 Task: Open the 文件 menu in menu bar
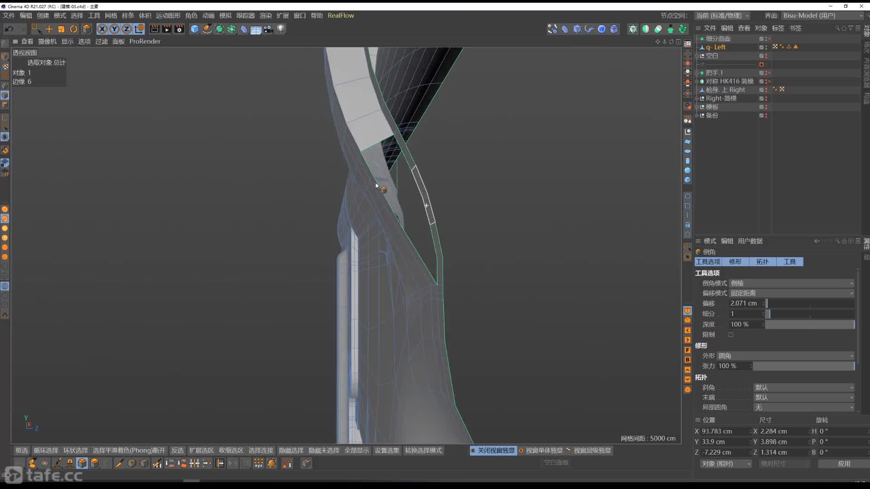(9, 15)
